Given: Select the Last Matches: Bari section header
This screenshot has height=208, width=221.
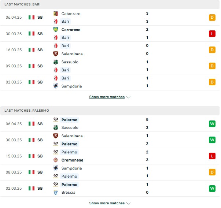Looking at the screenshot, I should click(x=110, y=4).
